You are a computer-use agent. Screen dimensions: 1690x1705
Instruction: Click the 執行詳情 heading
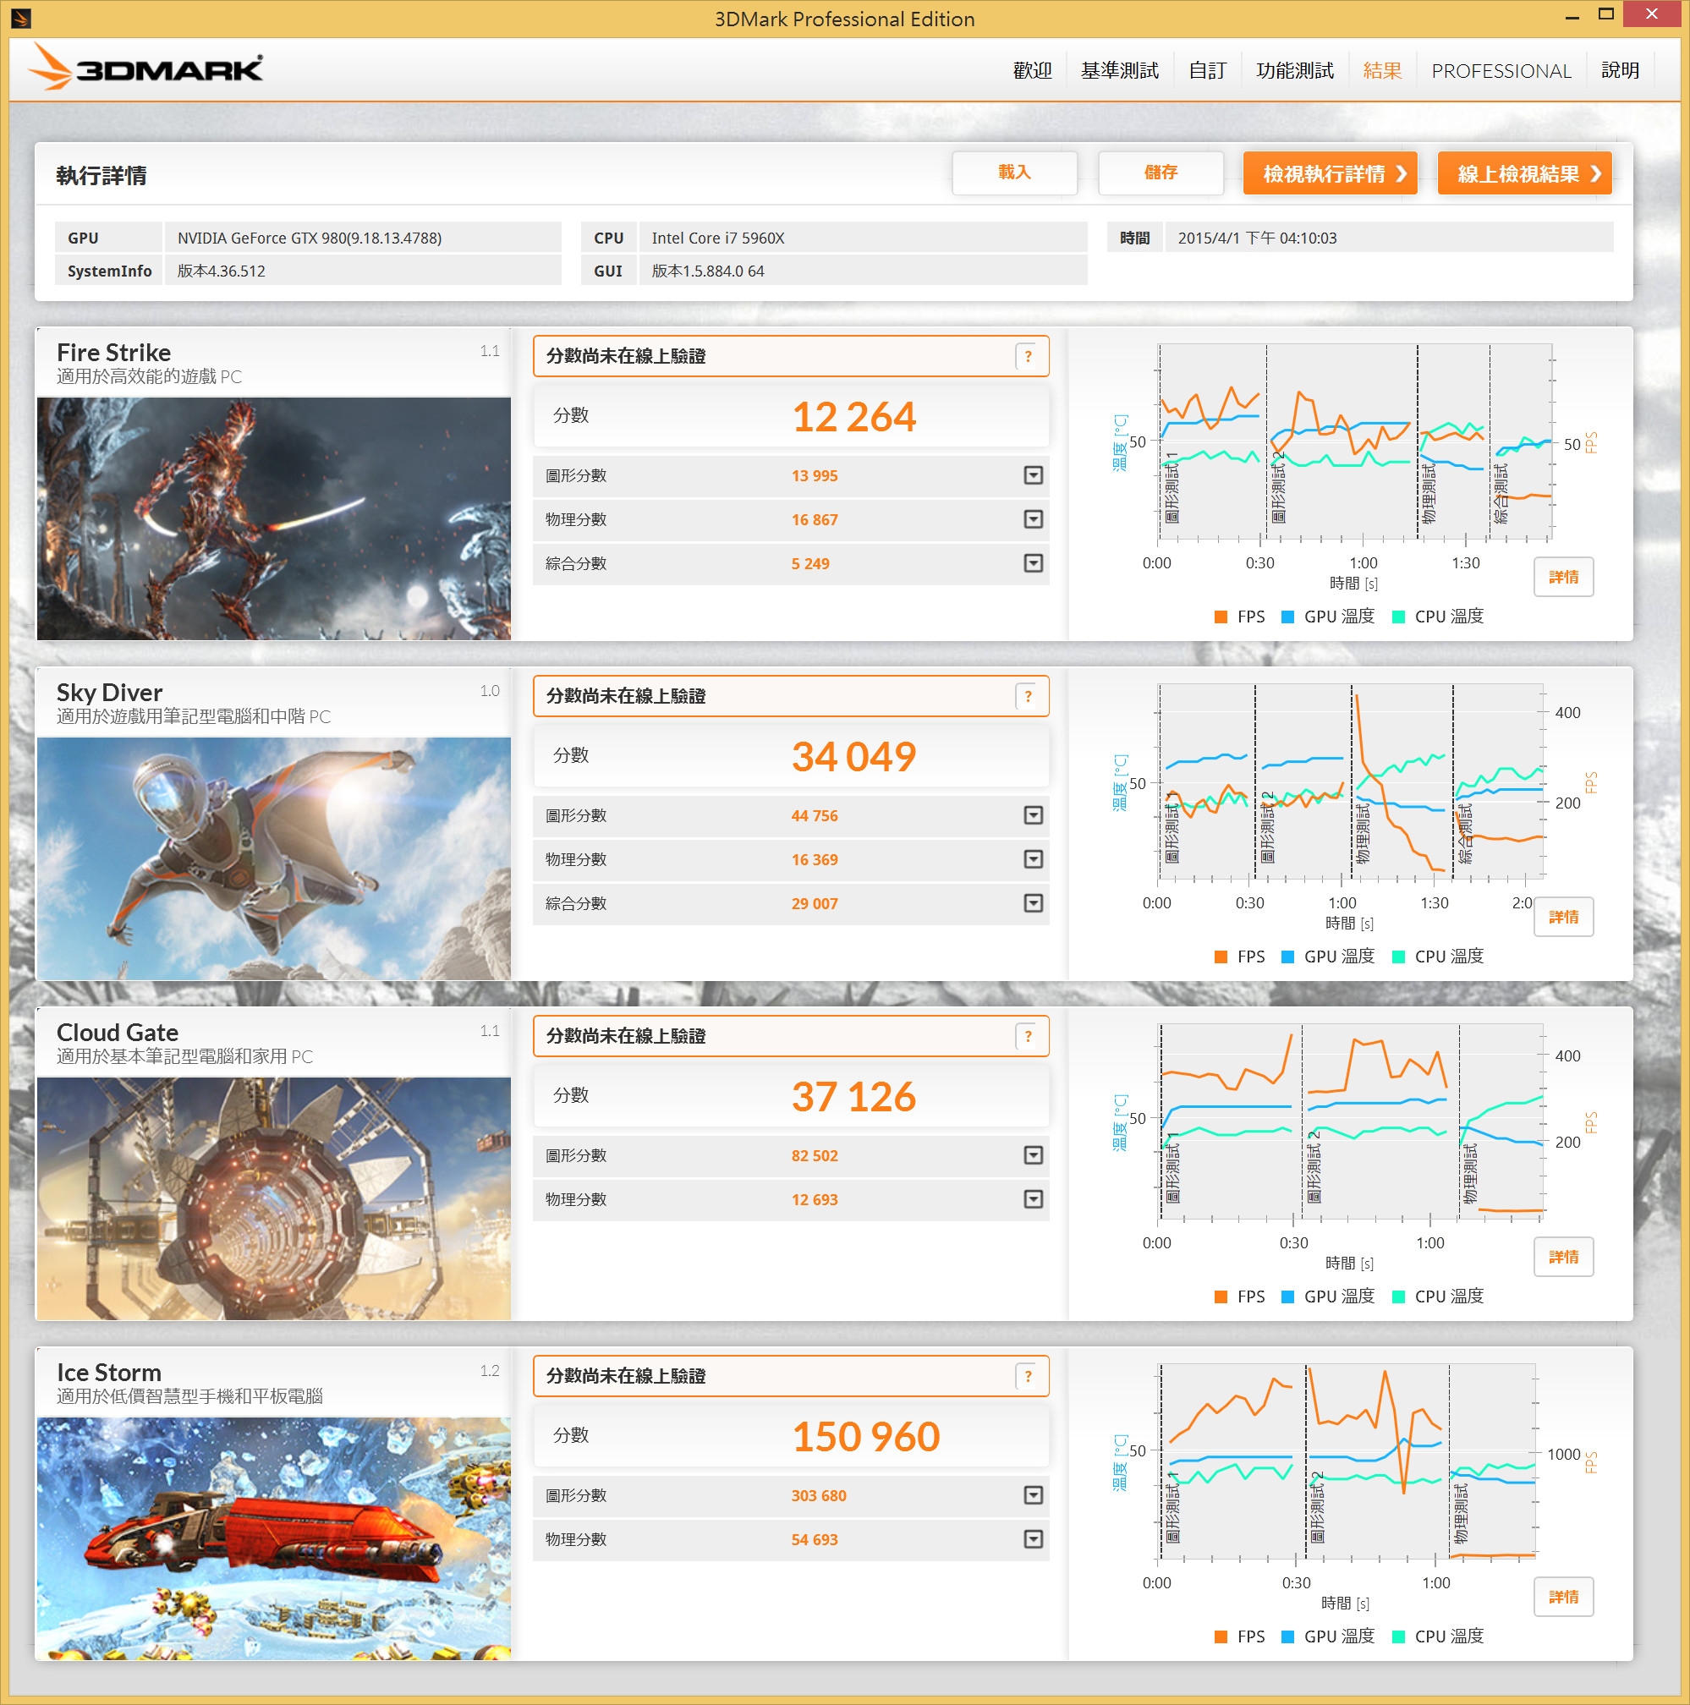coord(102,176)
